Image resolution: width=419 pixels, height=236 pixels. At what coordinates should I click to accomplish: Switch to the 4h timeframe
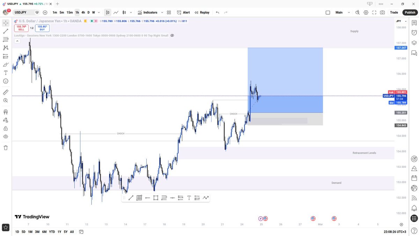[x=83, y=12]
